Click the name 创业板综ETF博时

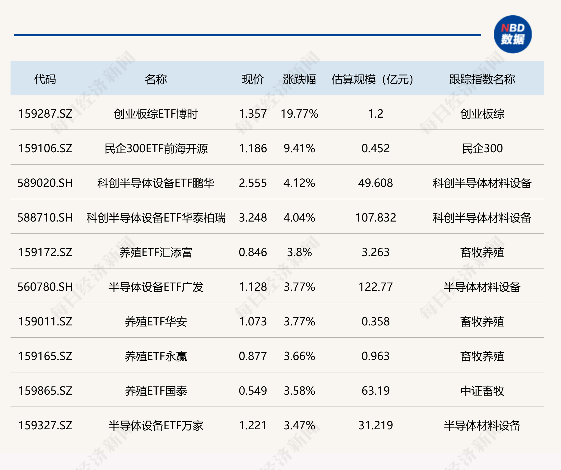point(156,114)
